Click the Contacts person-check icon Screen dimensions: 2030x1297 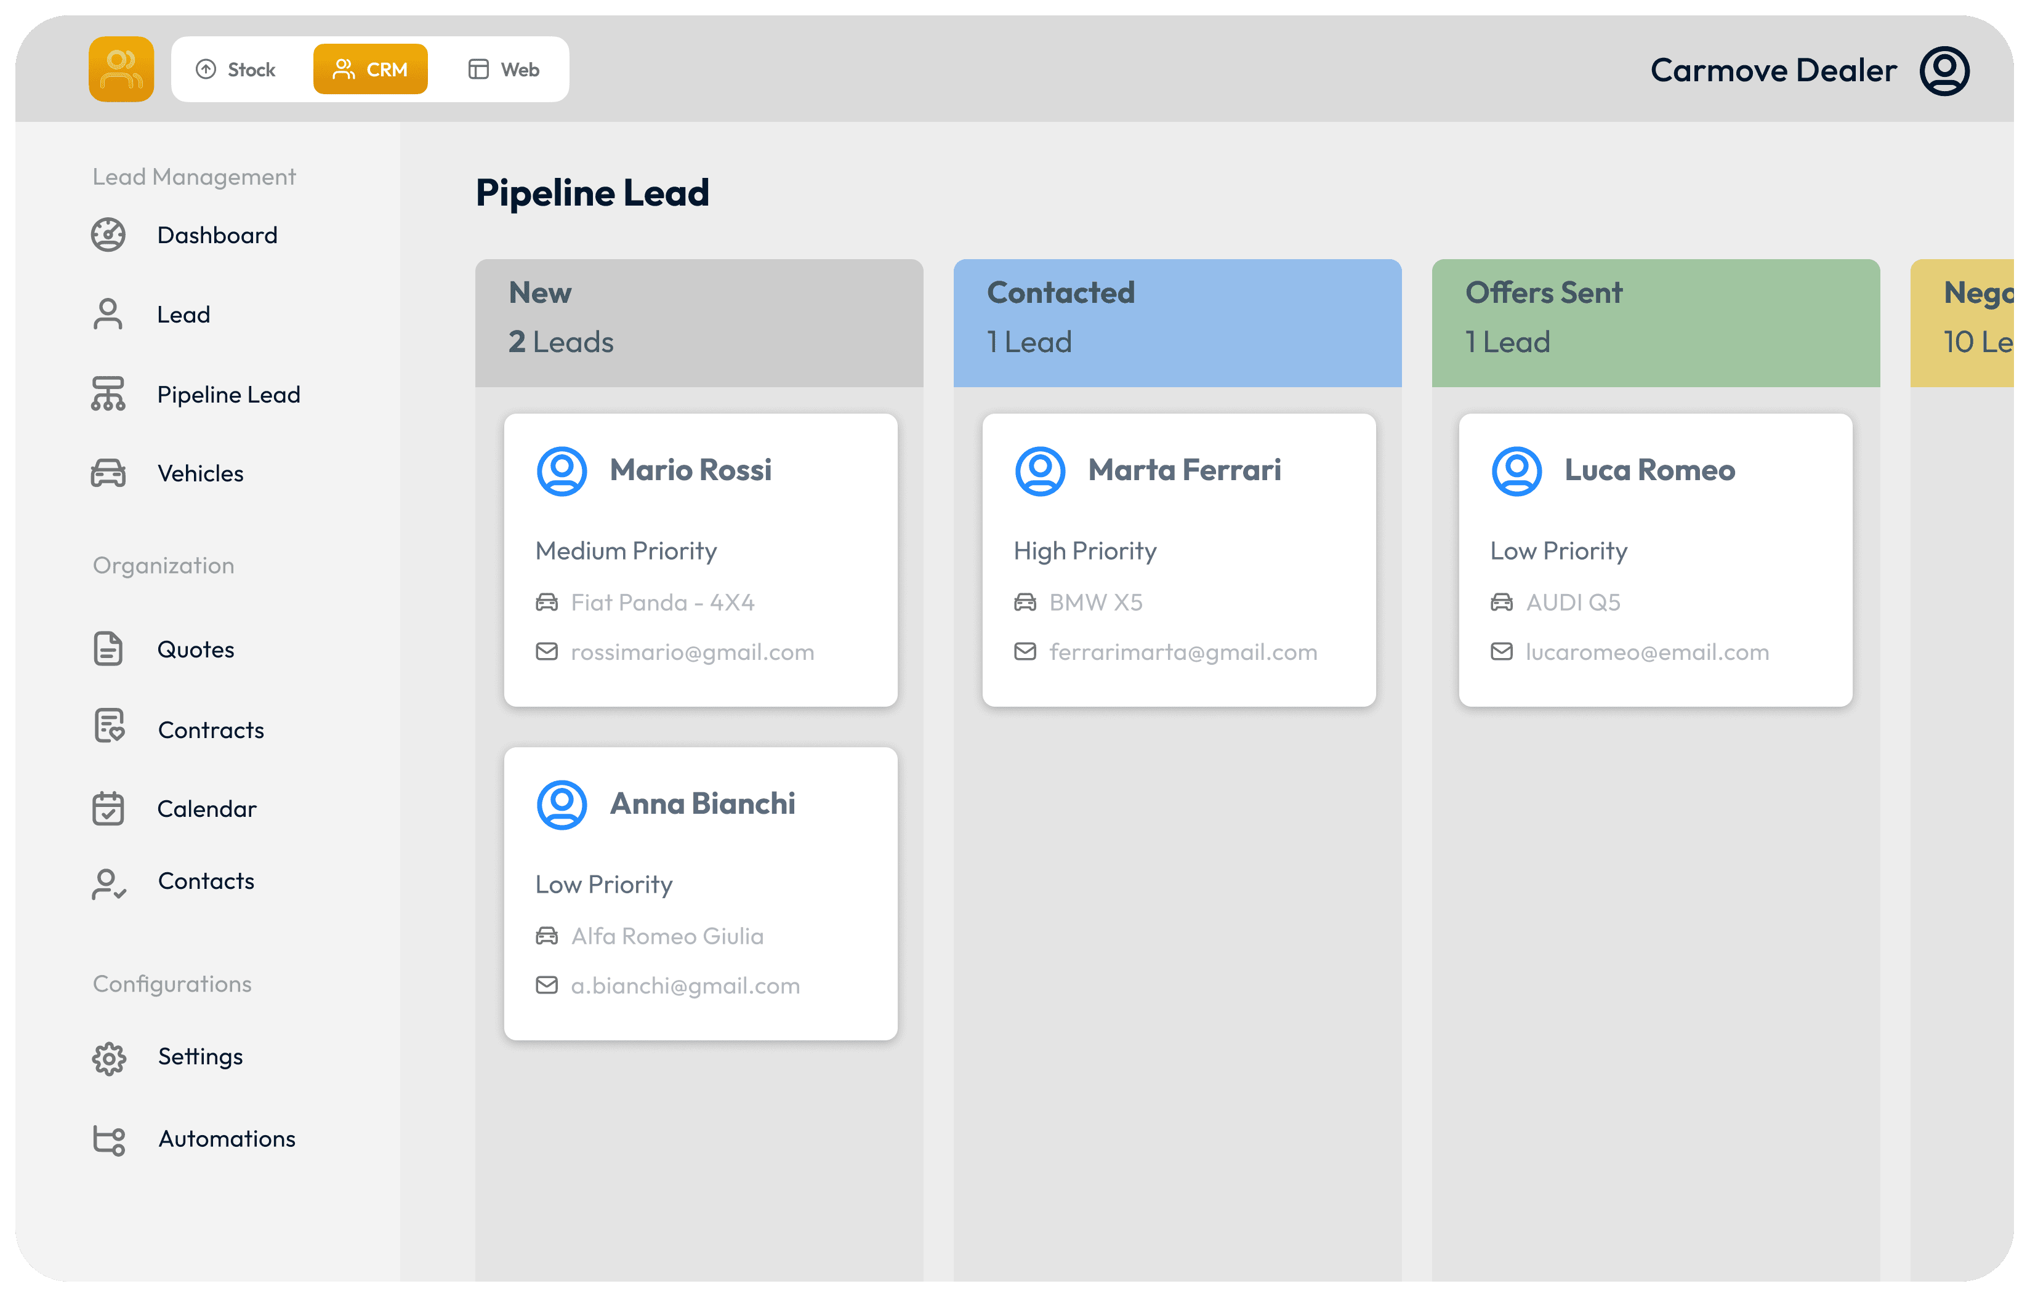tap(108, 884)
